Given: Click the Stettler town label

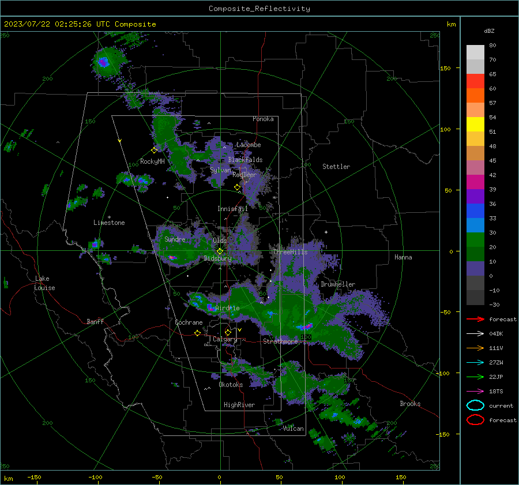Looking at the screenshot, I should [336, 167].
